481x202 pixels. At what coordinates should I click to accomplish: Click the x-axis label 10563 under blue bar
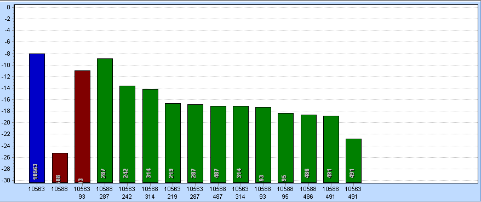(37, 189)
